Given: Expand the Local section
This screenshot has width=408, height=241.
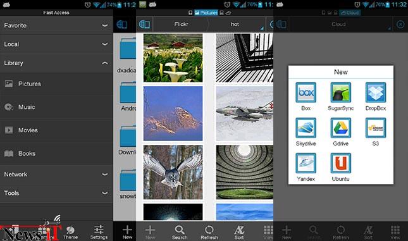Looking at the screenshot, I should pyautogui.click(x=56, y=44).
